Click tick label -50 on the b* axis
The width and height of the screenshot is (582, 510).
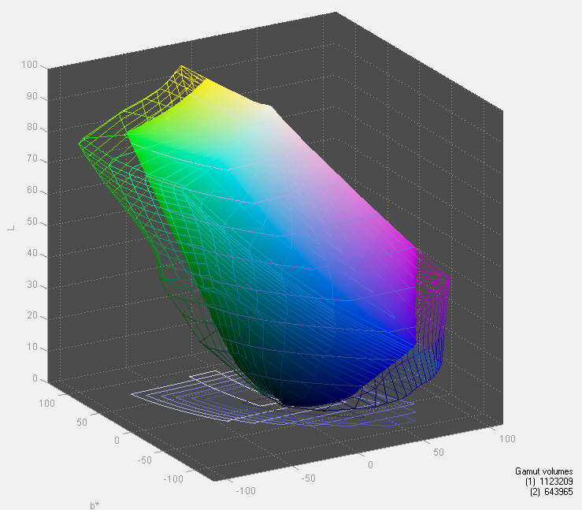(x=145, y=460)
